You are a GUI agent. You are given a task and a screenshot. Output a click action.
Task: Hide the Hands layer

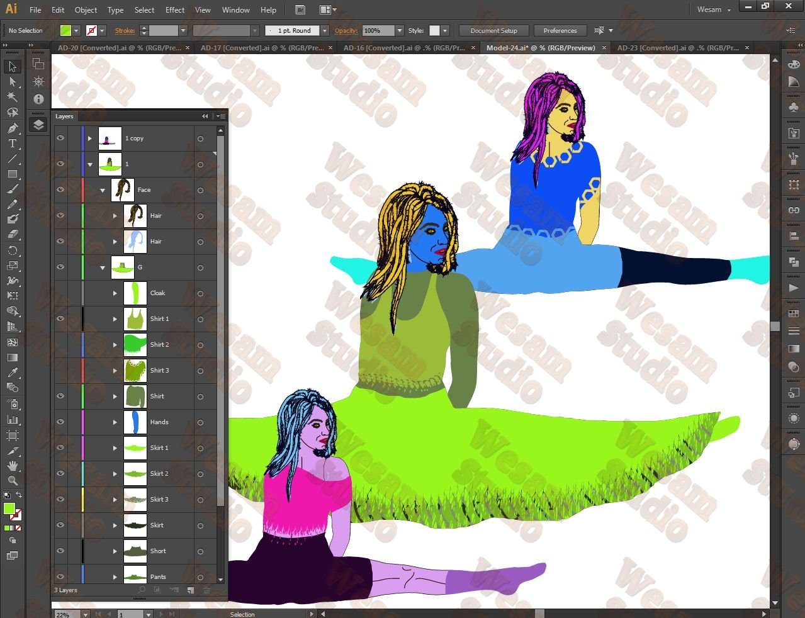60,422
